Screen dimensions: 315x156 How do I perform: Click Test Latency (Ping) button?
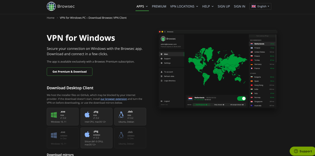point(262,36)
